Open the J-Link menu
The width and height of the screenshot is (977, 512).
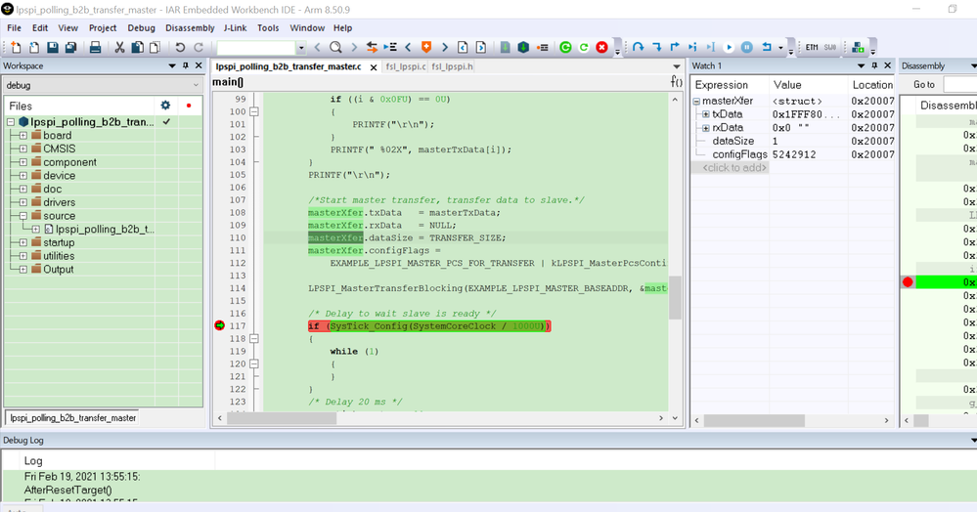coord(235,28)
